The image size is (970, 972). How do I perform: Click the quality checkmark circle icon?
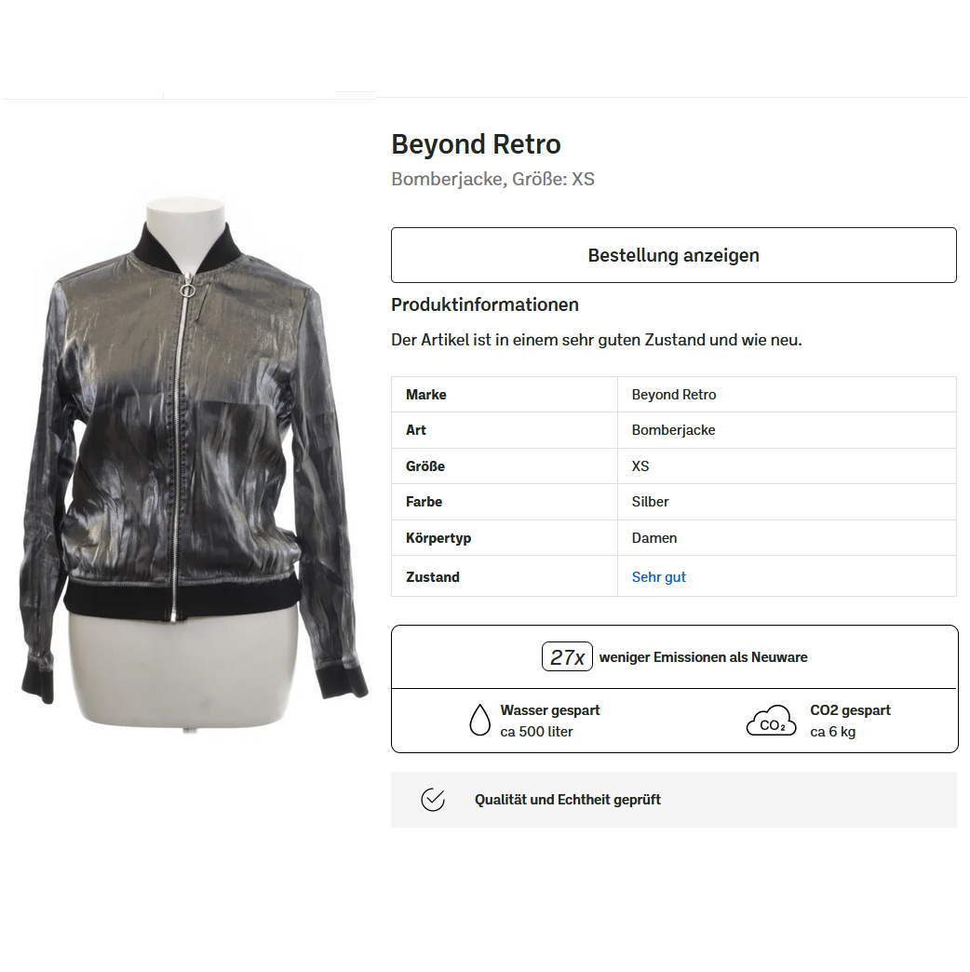(433, 800)
